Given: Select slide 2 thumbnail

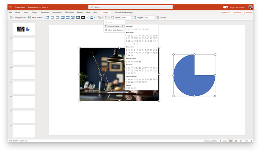Looking at the screenshot, I should coord(24,44).
